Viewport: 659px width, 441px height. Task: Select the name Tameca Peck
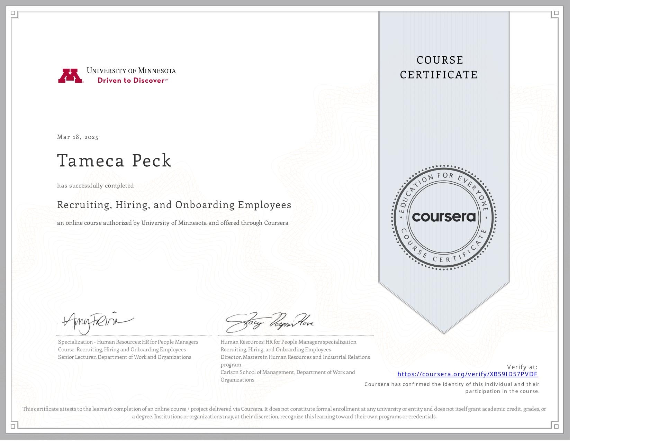click(114, 160)
